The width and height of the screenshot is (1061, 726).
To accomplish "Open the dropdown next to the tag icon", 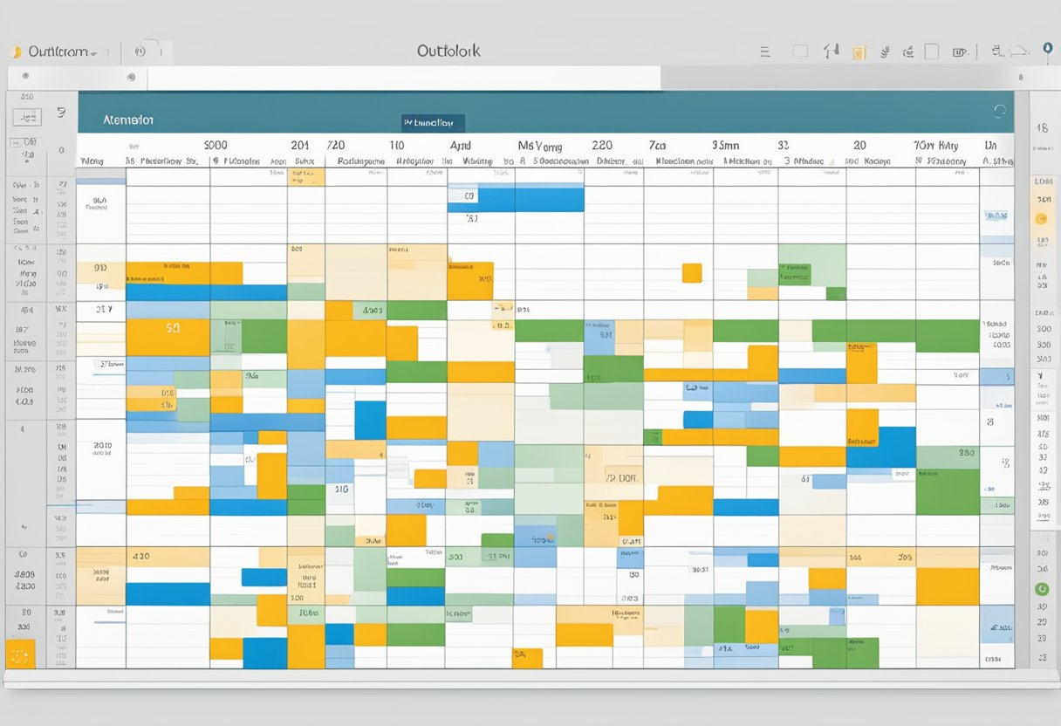I will [967, 54].
